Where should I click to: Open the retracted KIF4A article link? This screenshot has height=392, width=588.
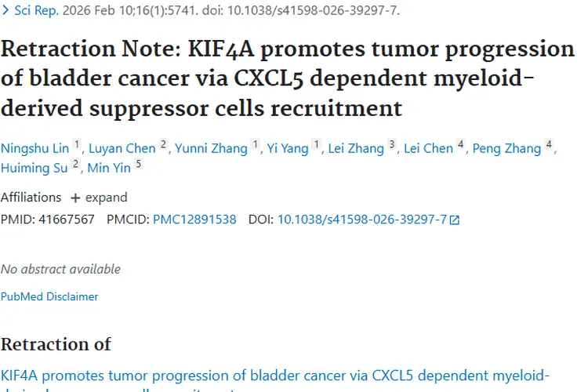click(x=274, y=375)
